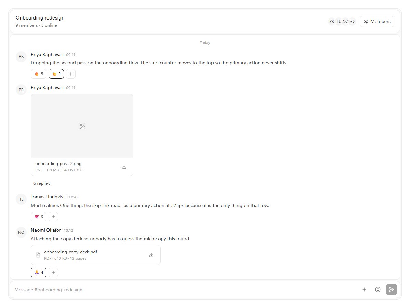Toggle the praying hands reaction with count 4

(x=39, y=272)
